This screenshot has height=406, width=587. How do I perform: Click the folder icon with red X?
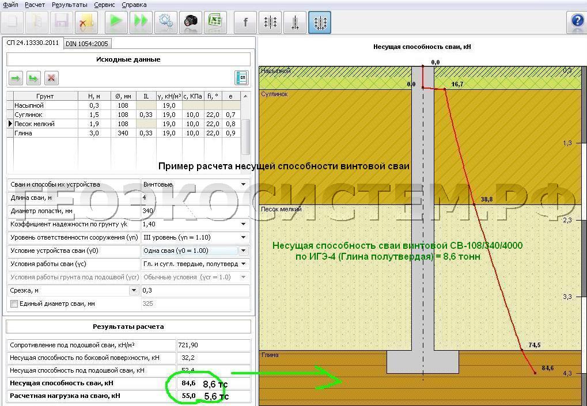85,22
